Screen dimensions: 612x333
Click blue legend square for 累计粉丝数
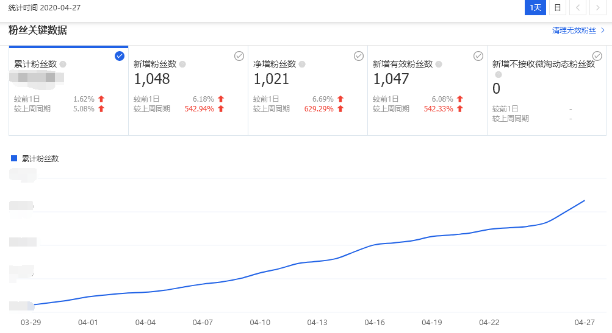(x=14, y=158)
